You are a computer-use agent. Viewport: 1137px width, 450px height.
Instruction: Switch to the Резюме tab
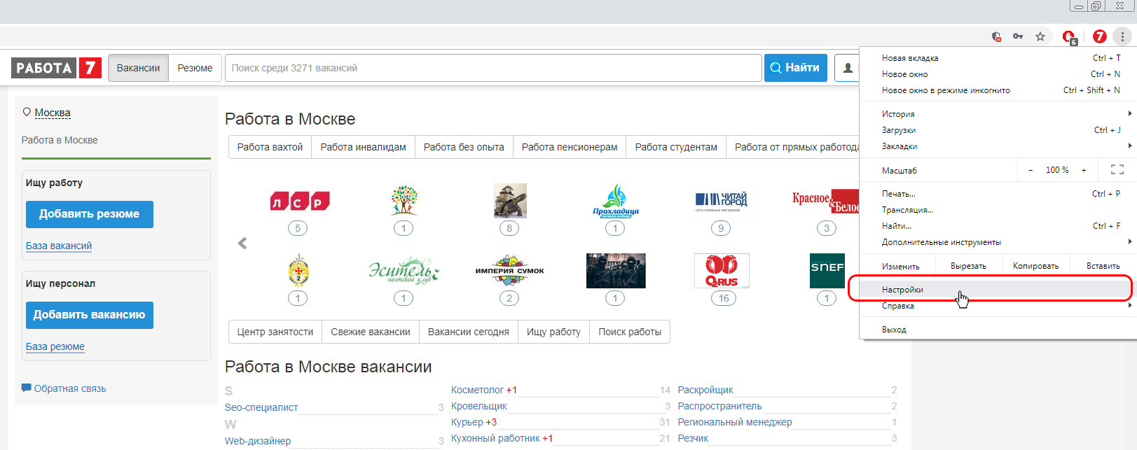pos(195,68)
